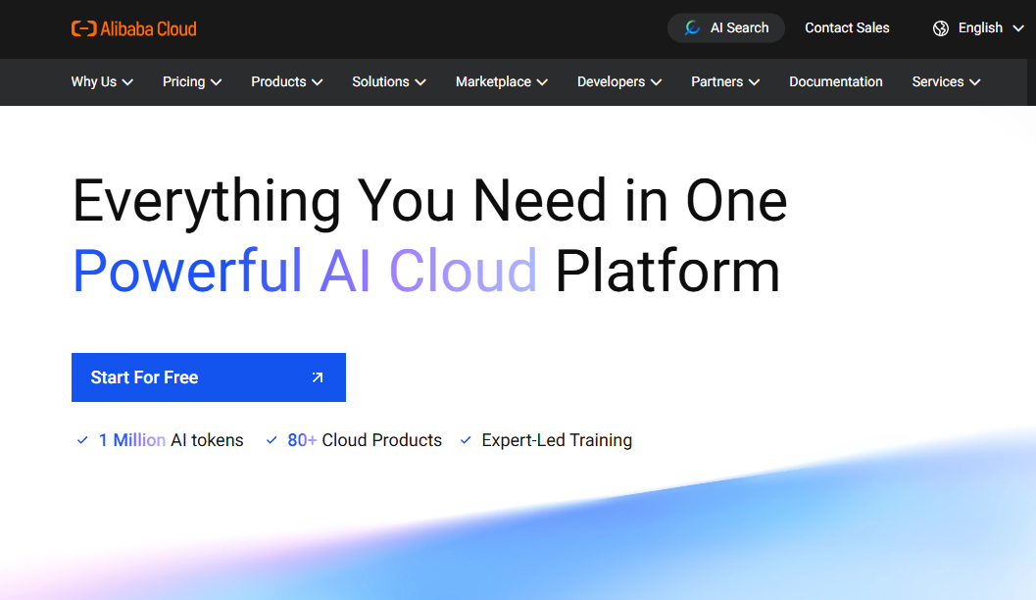Go to the Documentation page
The image size is (1036, 600).
coord(836,82)
